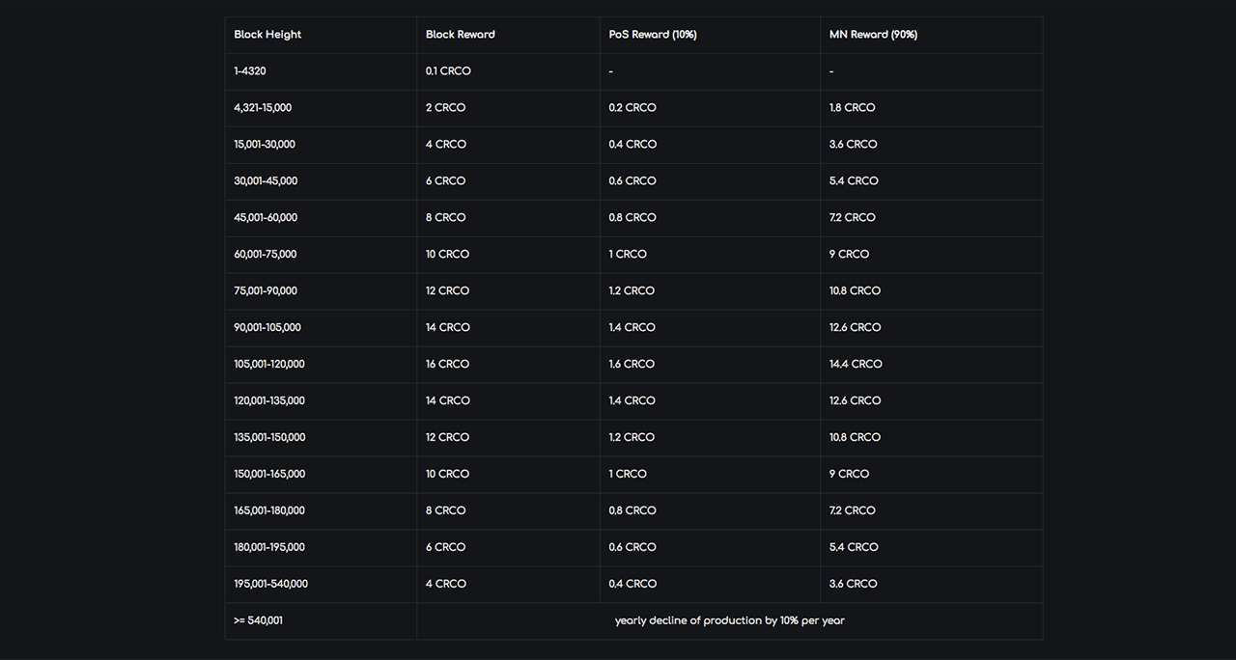Viewport: 1236px width, 660px height.
Task: Click 5.4 CRCO in the 30,001-45,000 row
Action: pos(932,181)
